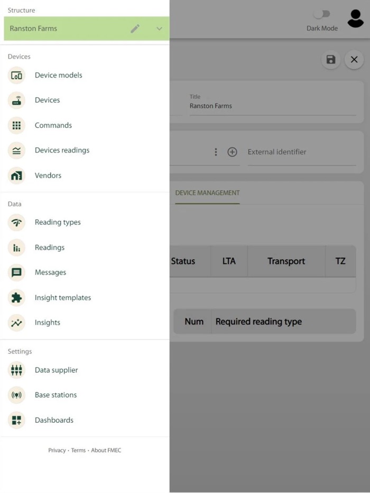Viewport: 370px width, 493px height.
Task: Open the Device models section
Action: (x=16, y=75)
